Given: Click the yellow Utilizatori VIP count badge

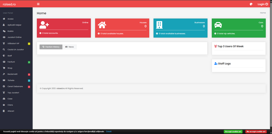Looking at the screenshot, I should [x=29, y=44].
